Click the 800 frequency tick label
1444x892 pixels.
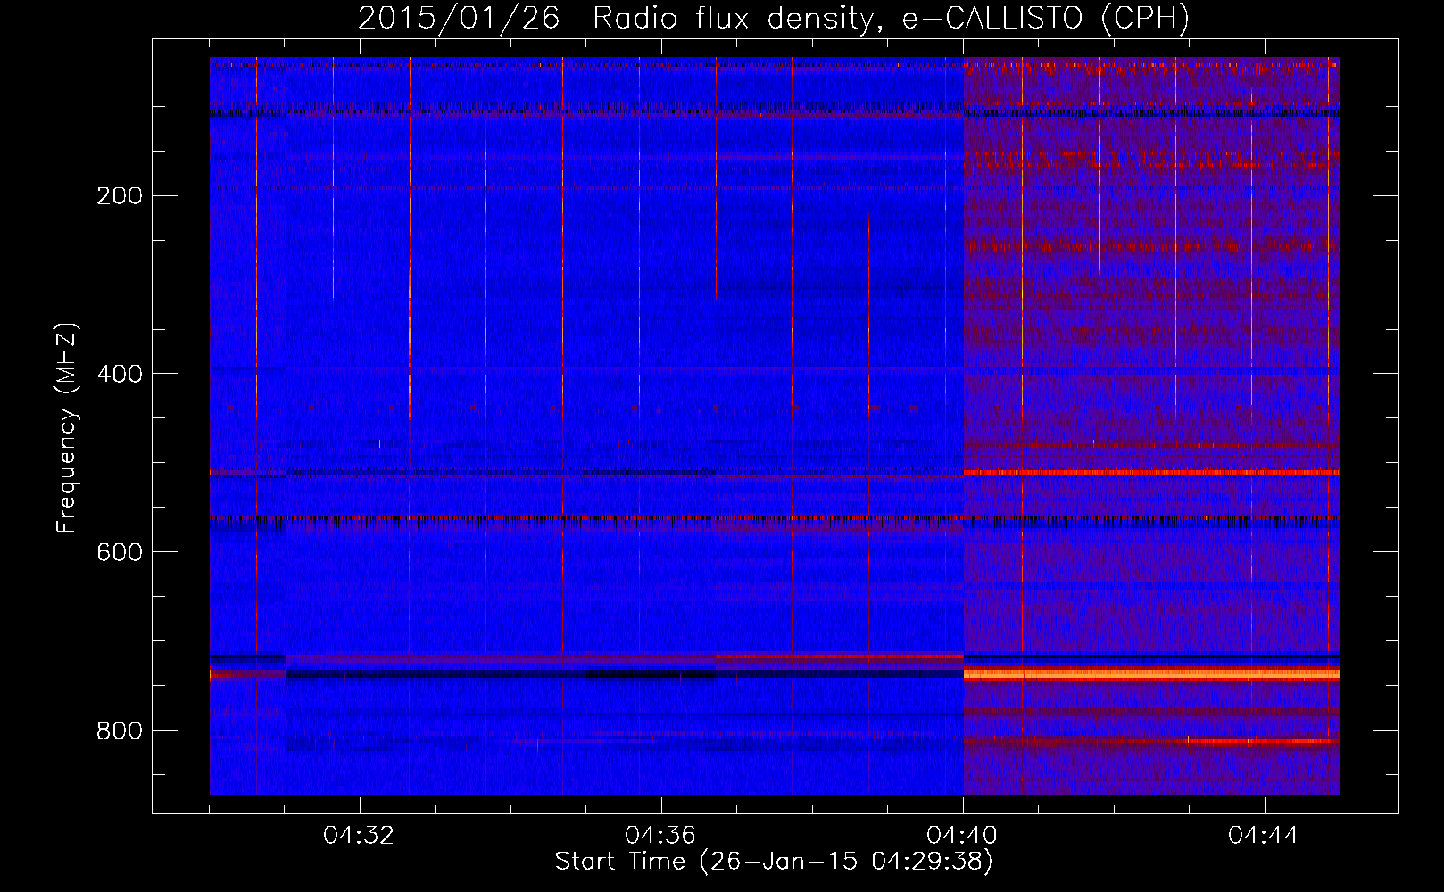pos(119,731)
